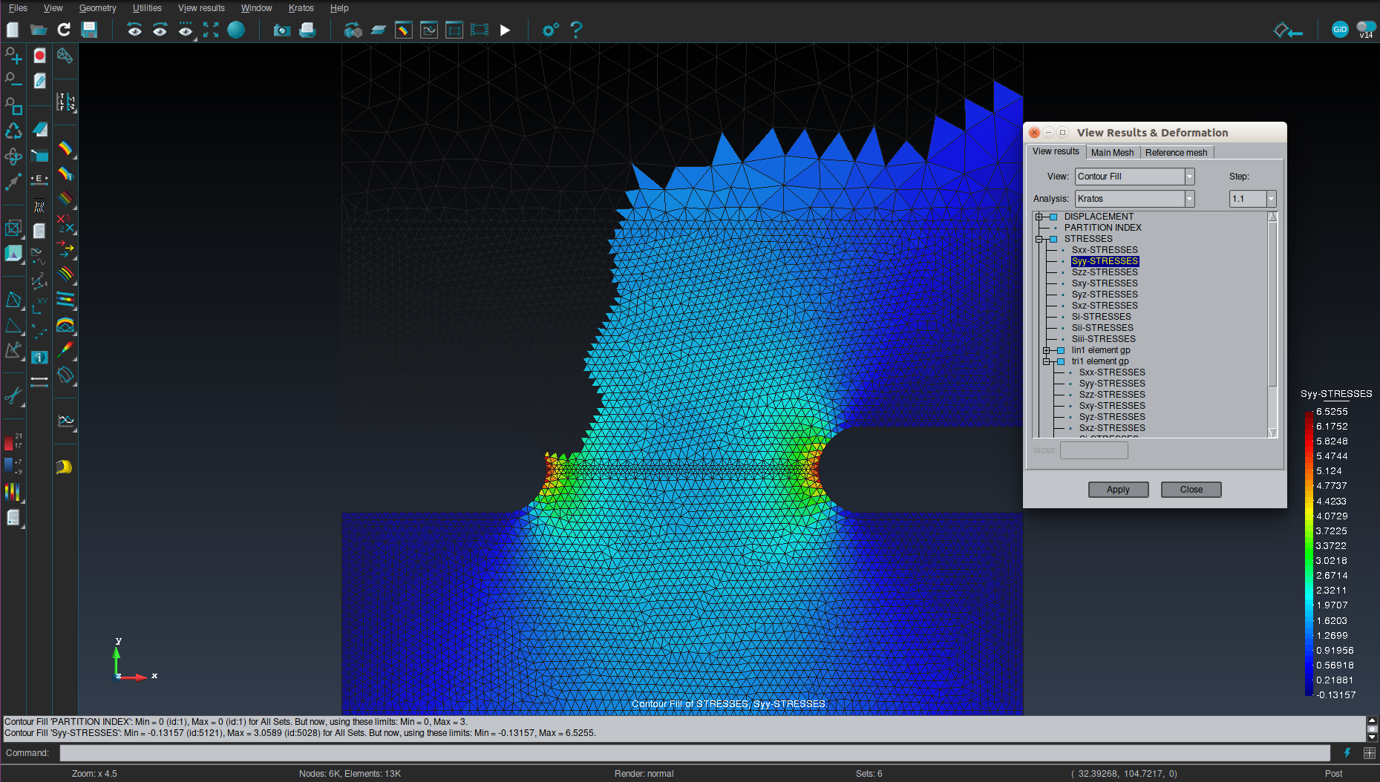This screenshot has width=1380, height=782.
Task: Click the XY axes graph icon
Action: coord(39,306)
